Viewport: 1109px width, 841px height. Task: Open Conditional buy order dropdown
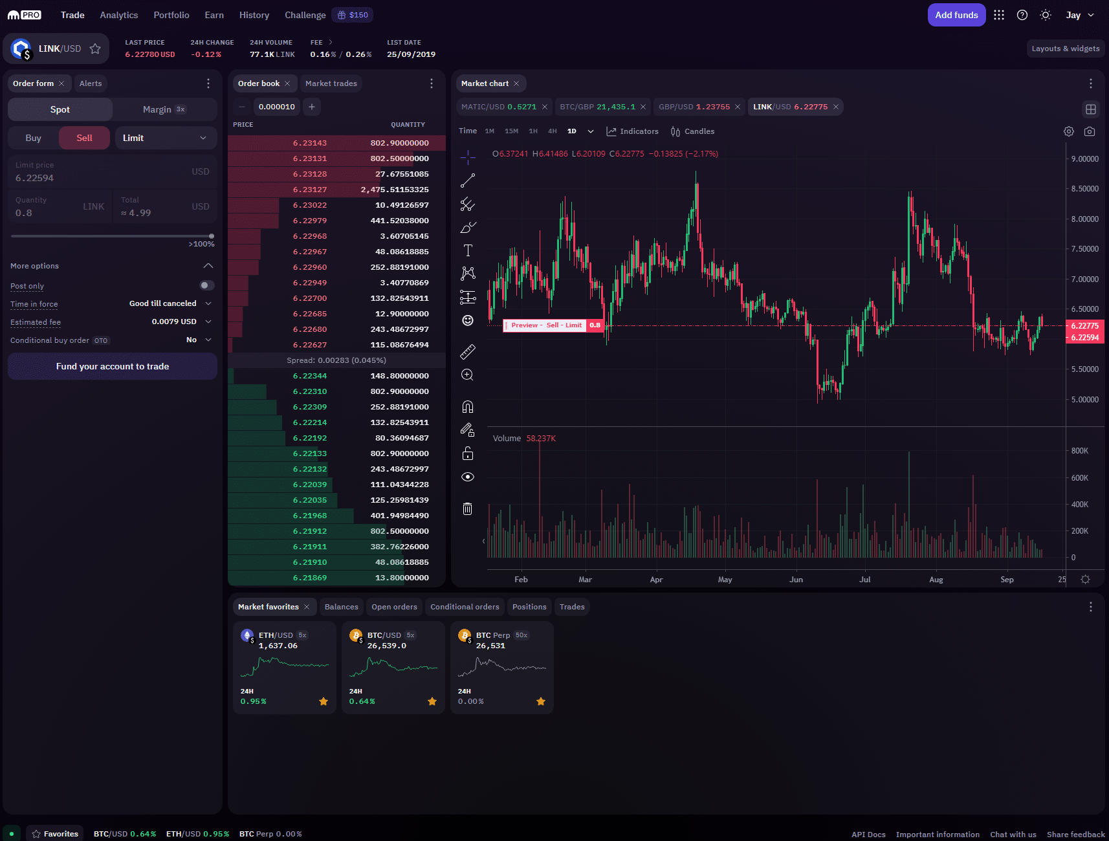point(199,340)
